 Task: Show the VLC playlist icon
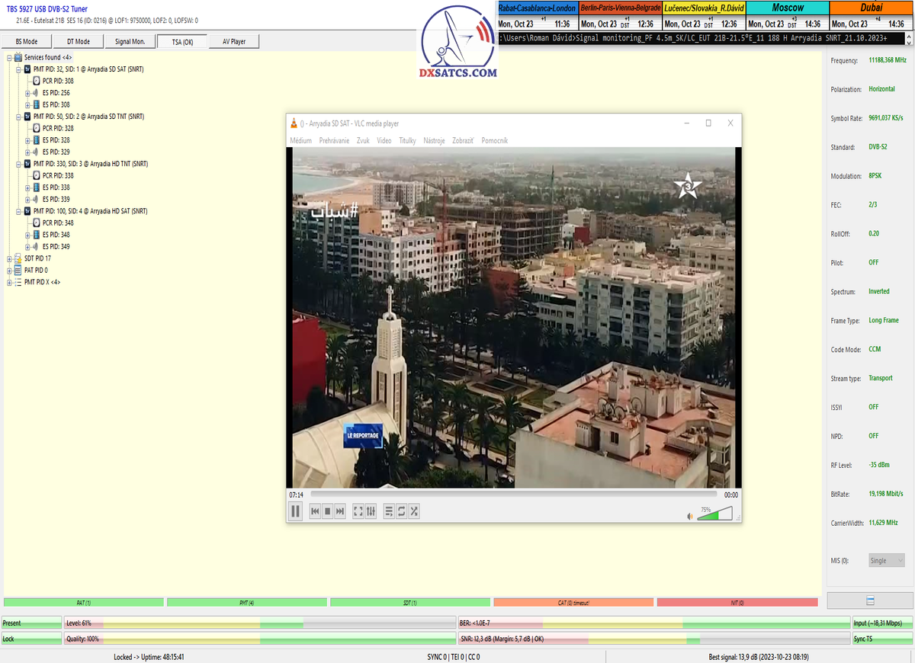388,511
